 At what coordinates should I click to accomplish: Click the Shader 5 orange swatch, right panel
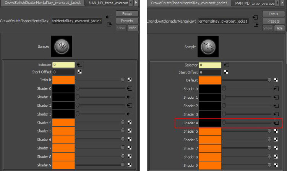pyautogui.click(x=210, y=132)
